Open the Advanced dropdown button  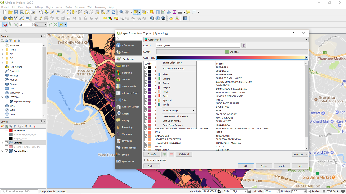300,154
